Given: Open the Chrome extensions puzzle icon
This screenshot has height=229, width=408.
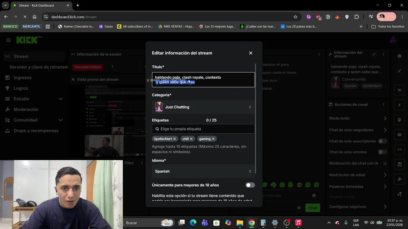Looking at the screenshot, I should coord(356,17).
